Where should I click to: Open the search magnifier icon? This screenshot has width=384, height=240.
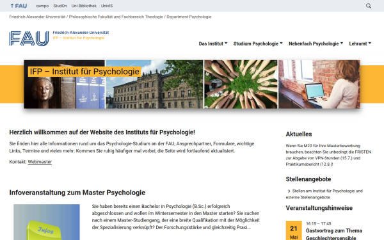coord(369,6)
